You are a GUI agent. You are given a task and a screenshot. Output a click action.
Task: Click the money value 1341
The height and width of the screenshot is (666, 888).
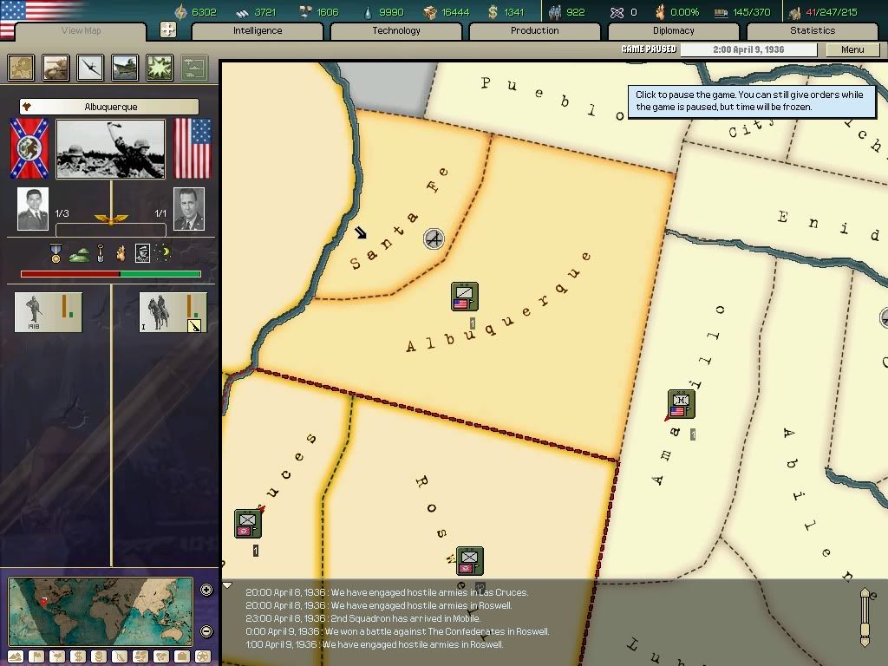[514, 12]
